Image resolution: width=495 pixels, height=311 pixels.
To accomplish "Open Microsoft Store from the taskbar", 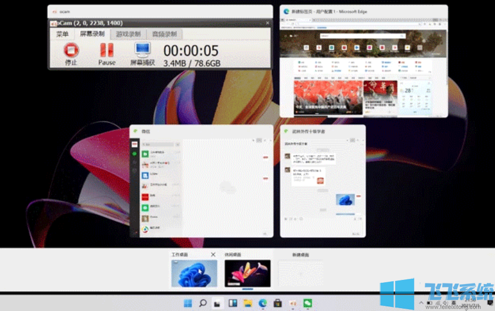I will [278, 303].
